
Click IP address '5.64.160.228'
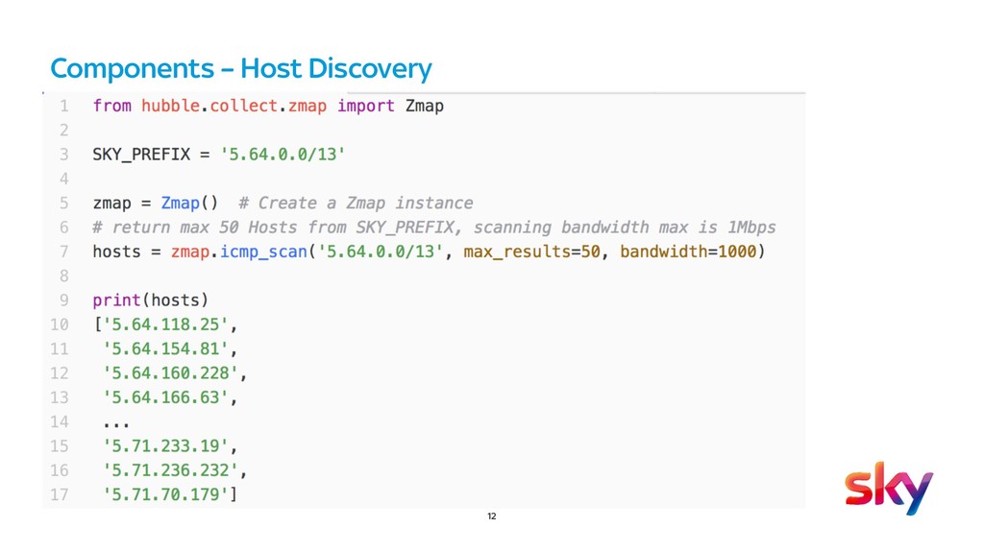171,373
